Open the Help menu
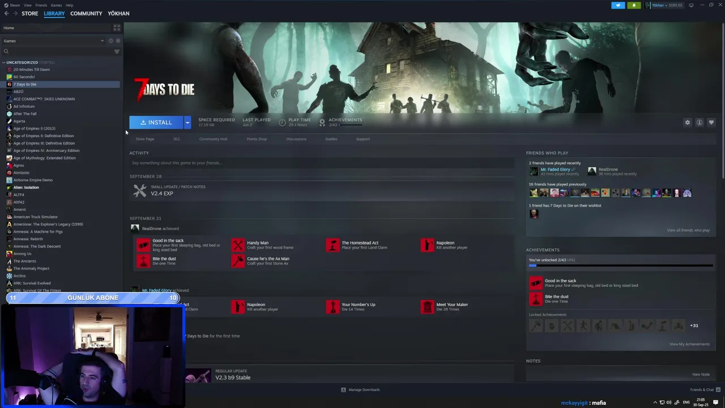The height and width of the screenshot is (408, 725). pos(69,5)
